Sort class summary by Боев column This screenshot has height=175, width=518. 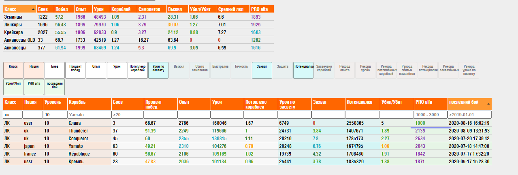pyautogui.click(x=45, y=9)
